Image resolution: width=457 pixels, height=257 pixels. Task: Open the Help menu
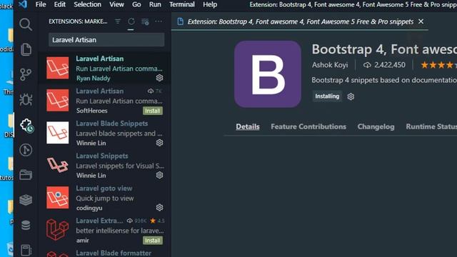pos(210,4)
